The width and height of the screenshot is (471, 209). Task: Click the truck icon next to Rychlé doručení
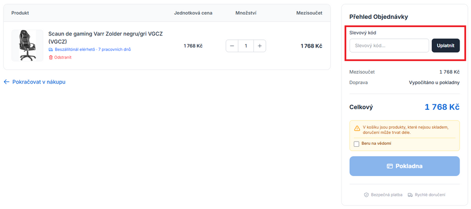[x=410, y=195]
